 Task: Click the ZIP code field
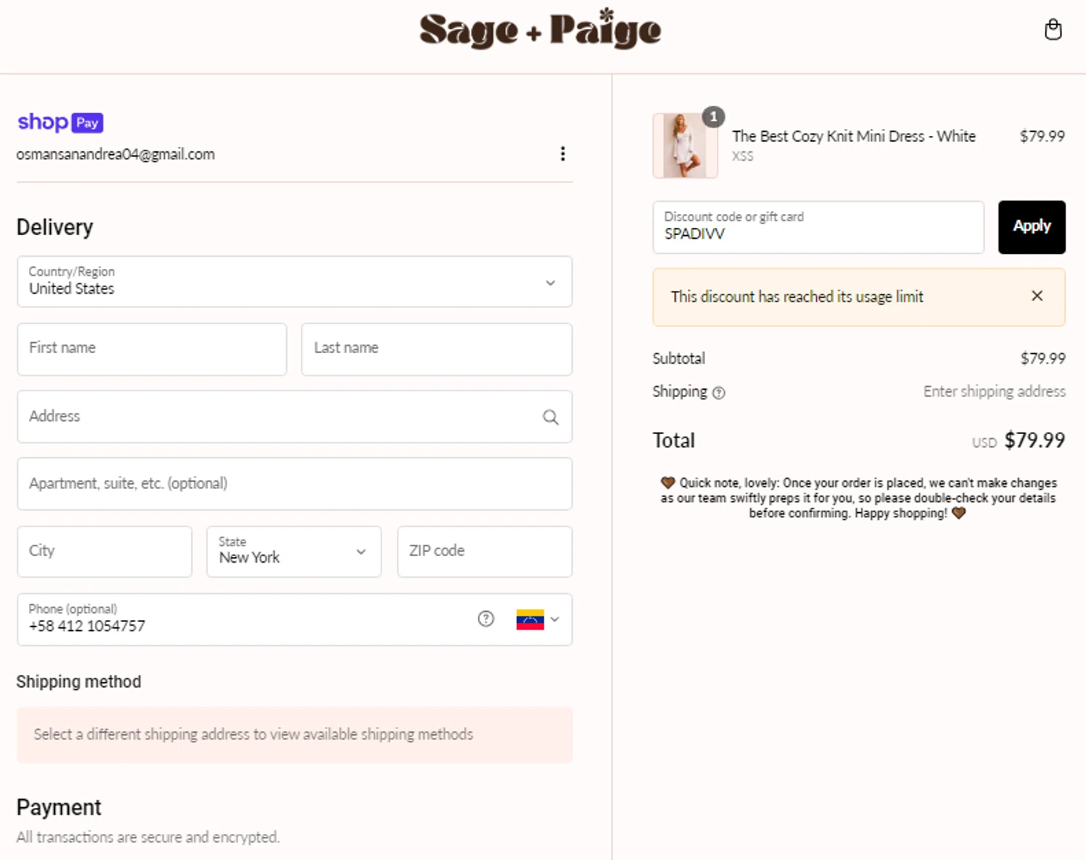pos(484,551)
